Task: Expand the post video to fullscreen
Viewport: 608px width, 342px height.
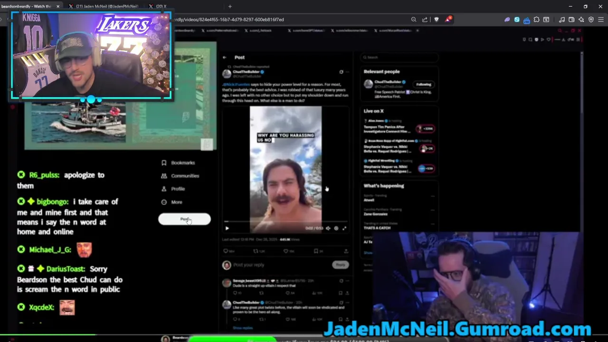Action: tap(344, 228)
